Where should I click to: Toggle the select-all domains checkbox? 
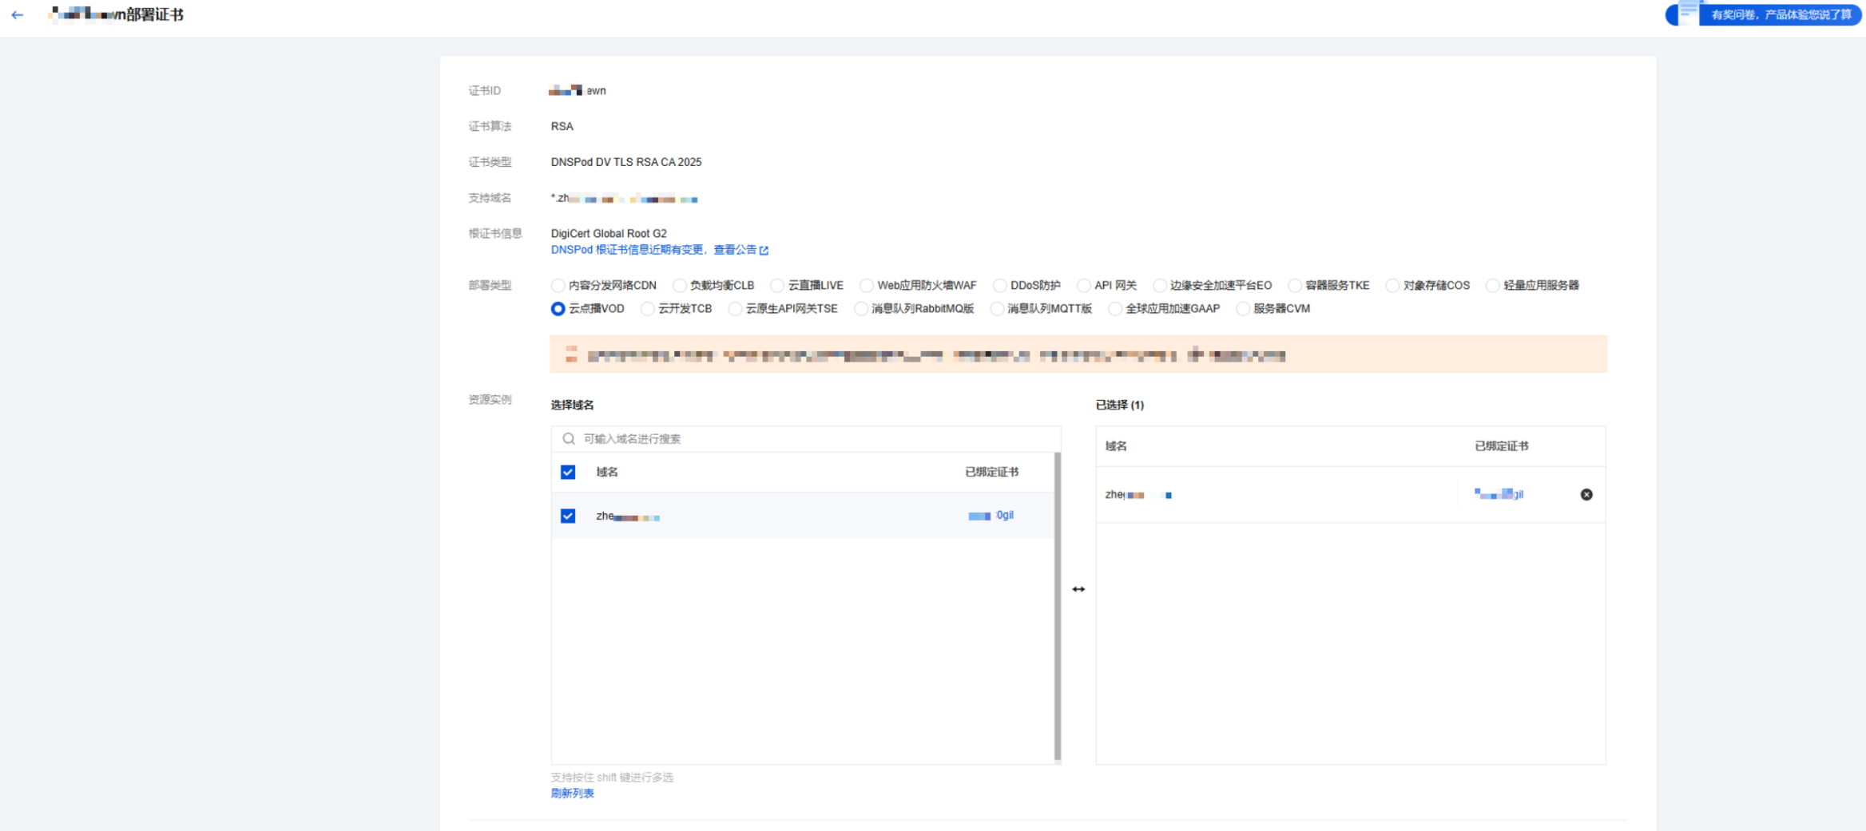pos(568,473)
